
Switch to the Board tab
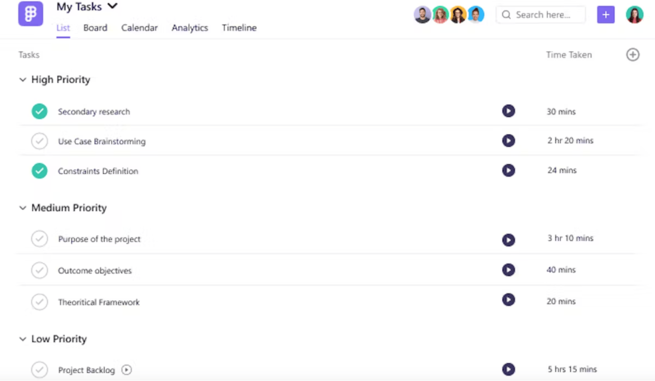click(x=95, y=28)
